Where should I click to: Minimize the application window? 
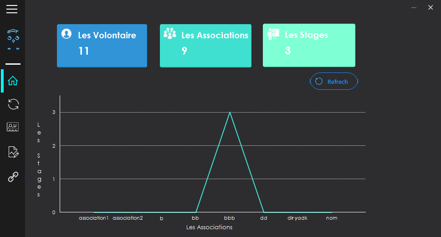(414, 7)
